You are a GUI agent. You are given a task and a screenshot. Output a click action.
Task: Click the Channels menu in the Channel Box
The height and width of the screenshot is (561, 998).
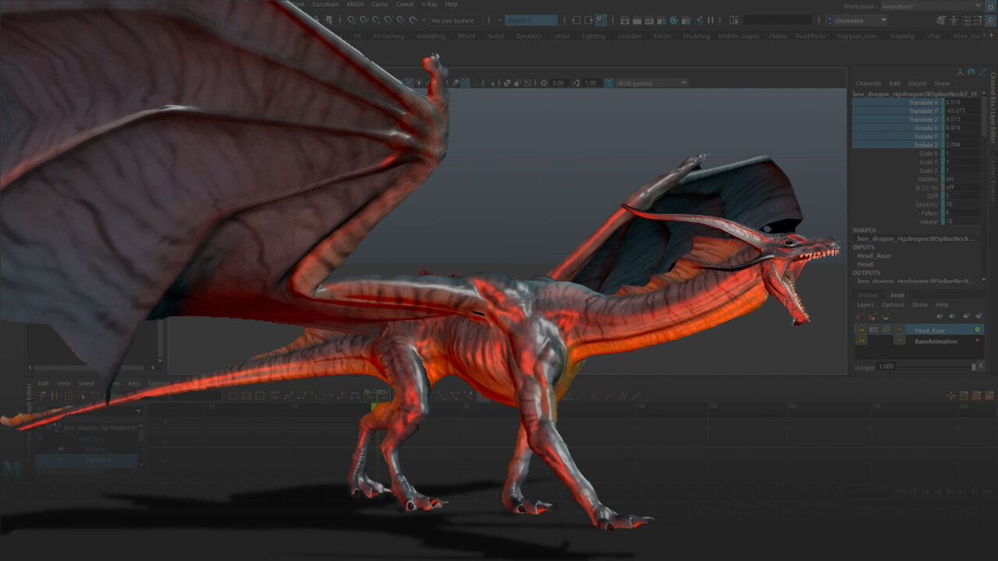(868, 83)
